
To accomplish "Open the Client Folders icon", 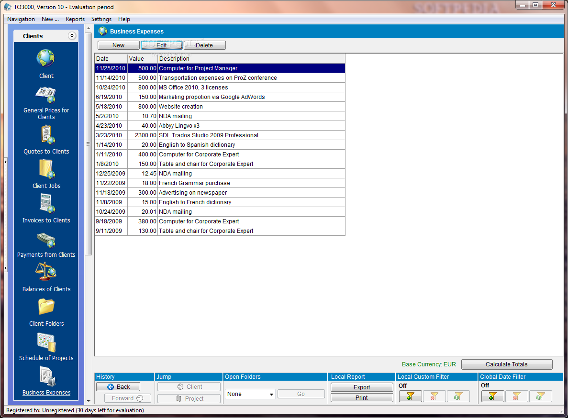I will coord(46,307).
